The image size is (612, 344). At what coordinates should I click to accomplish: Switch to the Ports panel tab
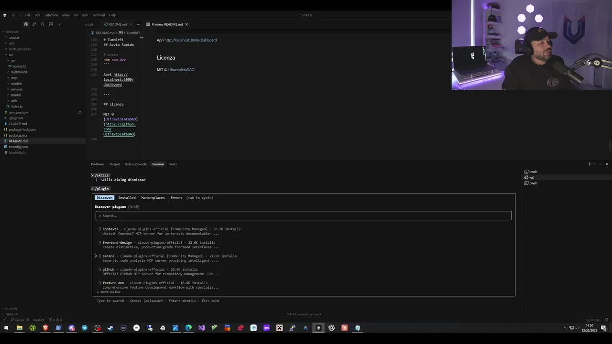pos(173,164)
